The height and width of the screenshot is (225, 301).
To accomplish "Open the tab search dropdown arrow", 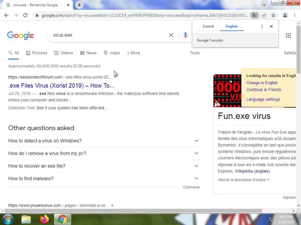I will 264,5.
